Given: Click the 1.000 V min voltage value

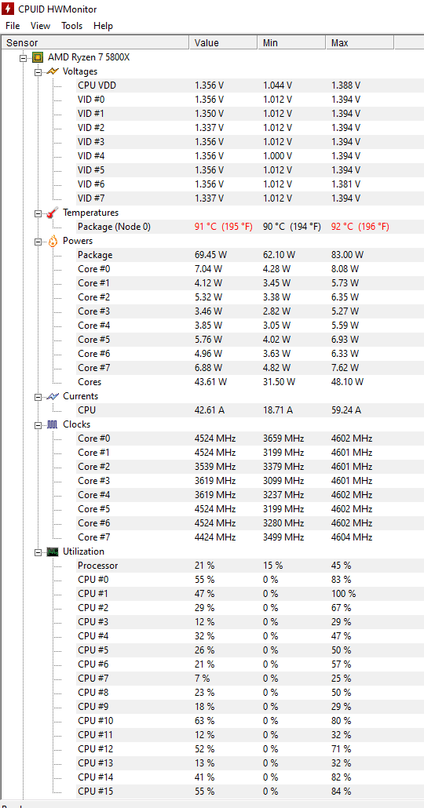Looking at the screenshot, I should tap(277, 155).
